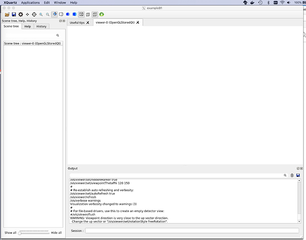
Task: Click the Wi-Fi menu bar icon
Action: point(282,2)
